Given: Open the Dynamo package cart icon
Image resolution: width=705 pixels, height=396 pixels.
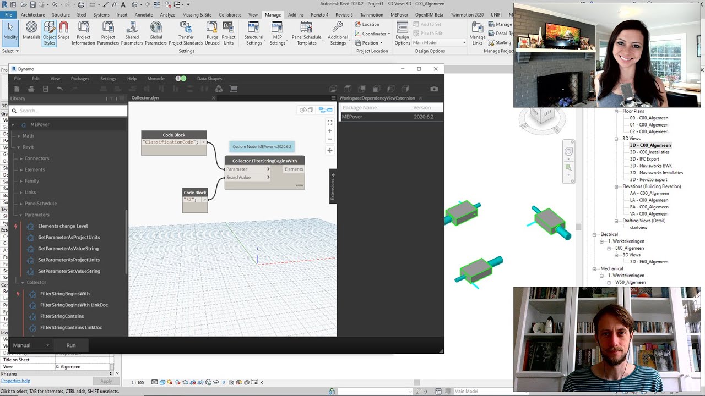Looking at the screenshot, I should (x=233, y=89).
